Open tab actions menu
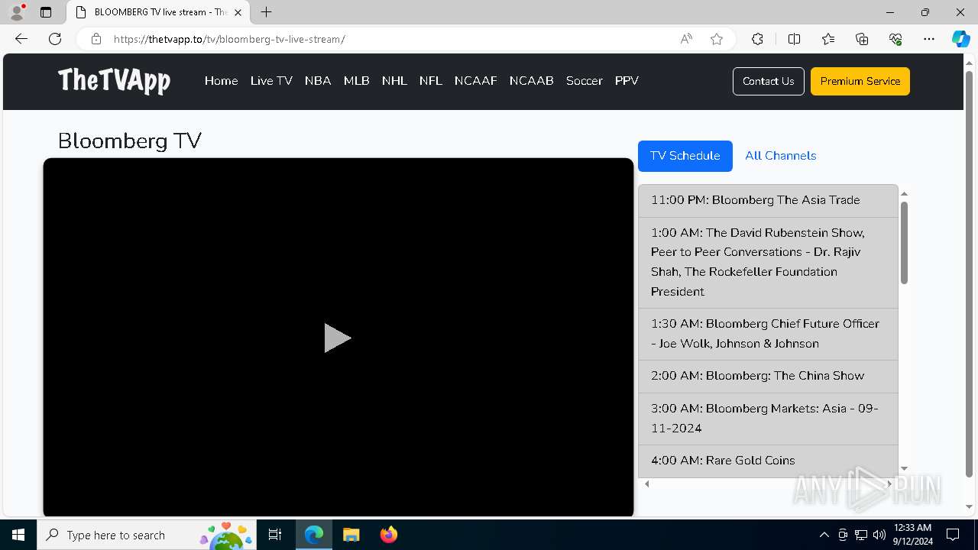Image resolution: width=978 pixels, height=550 pixels. 46,12
